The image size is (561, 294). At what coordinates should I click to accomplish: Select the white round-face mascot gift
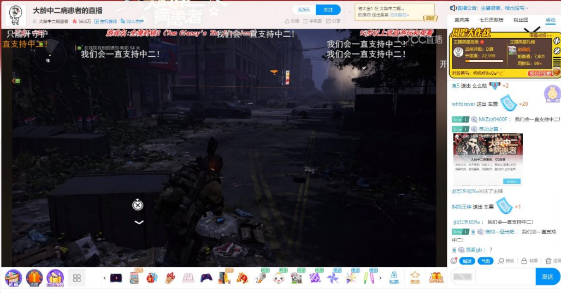[279, 278]
